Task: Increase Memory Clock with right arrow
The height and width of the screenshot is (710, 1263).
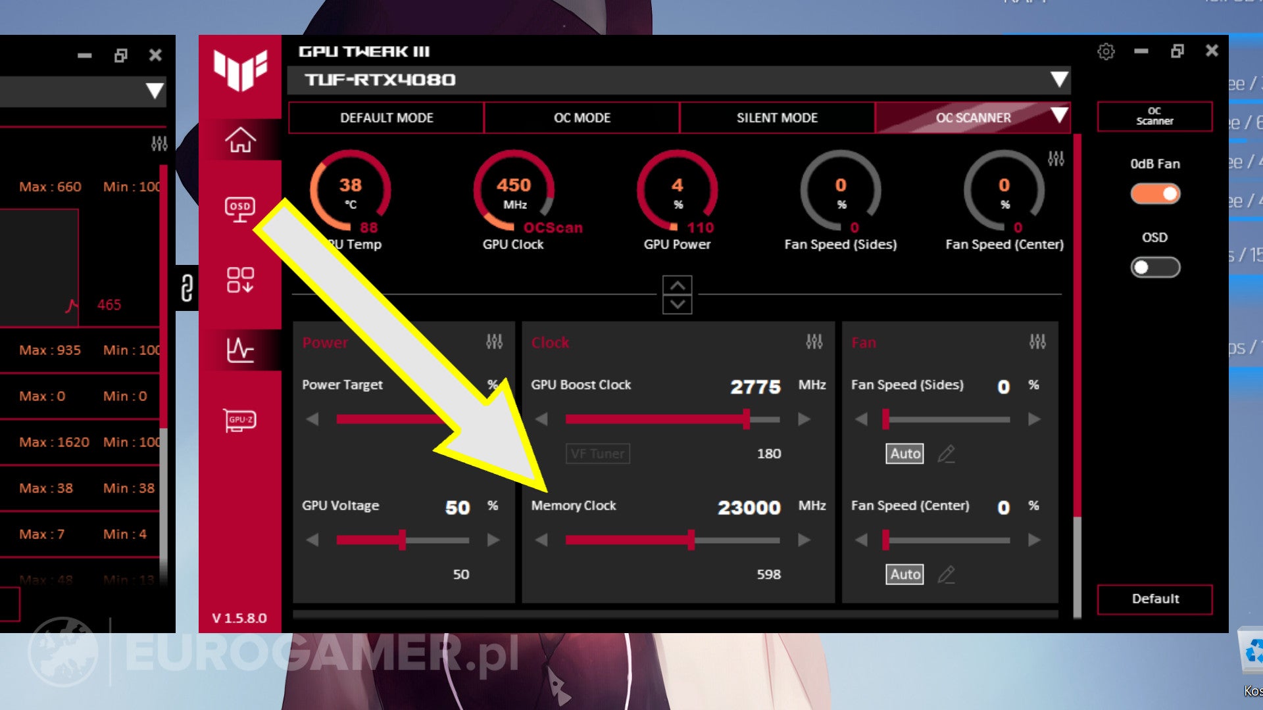Action: pos(804,540)
